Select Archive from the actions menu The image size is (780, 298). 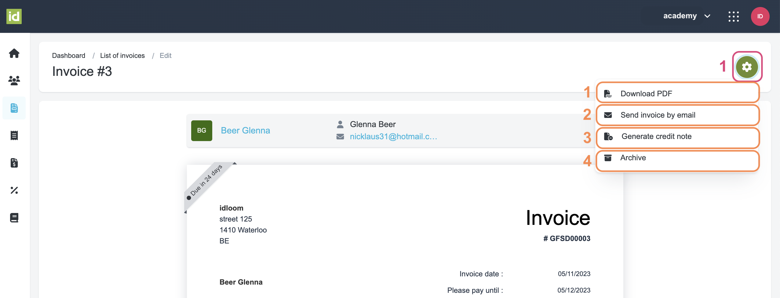633,158
